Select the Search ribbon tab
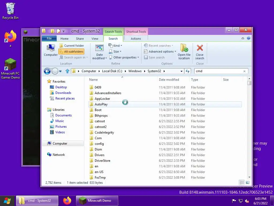The image size is (274, 206). click(113, 39)
